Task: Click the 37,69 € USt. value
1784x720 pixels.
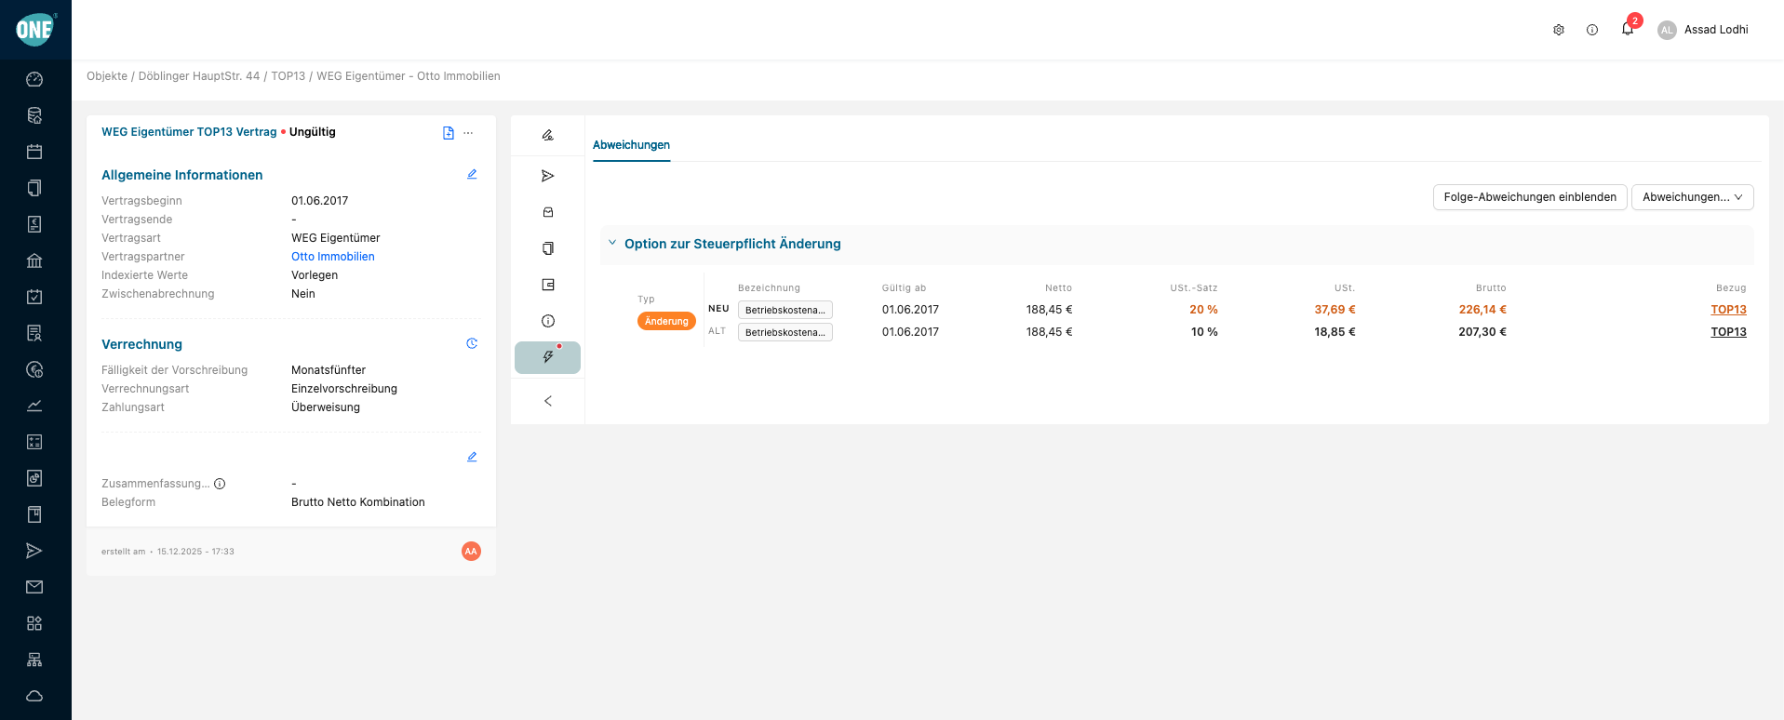Action: tap(1335, 310)
